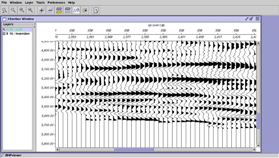This screenshot has width=279, height=158.
Task: Click the yellow-and-purple layer order icon
Action: tap(59, 10)
